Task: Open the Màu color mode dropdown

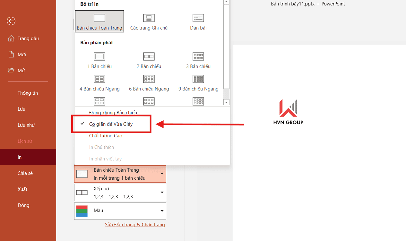Action: coord(120,211)
